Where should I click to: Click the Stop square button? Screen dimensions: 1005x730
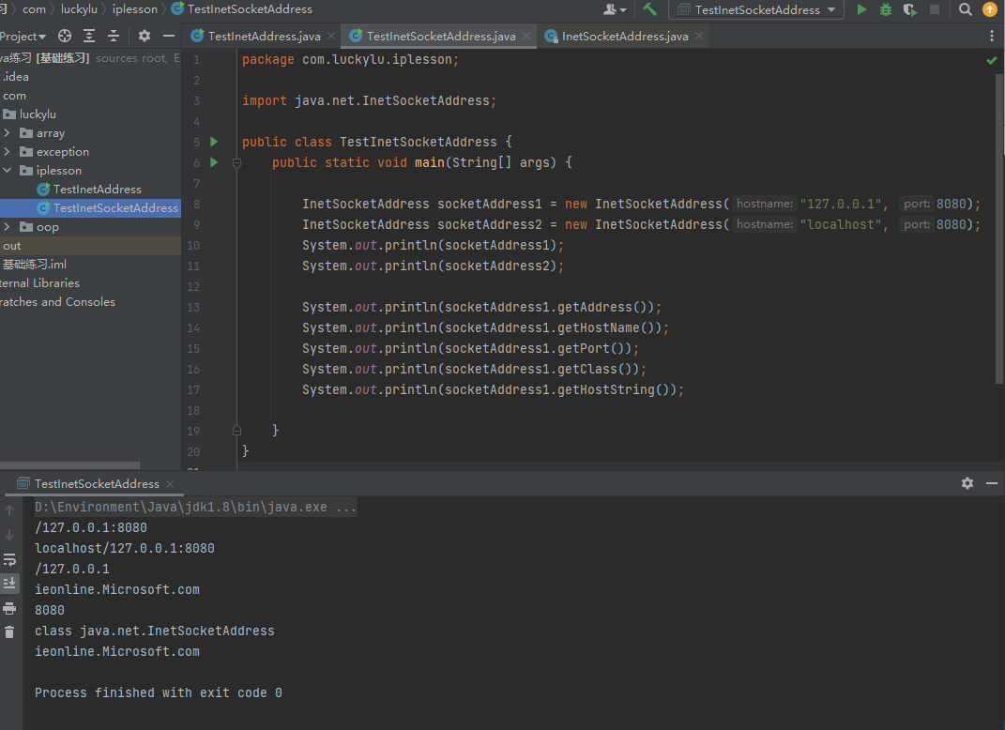935,9
